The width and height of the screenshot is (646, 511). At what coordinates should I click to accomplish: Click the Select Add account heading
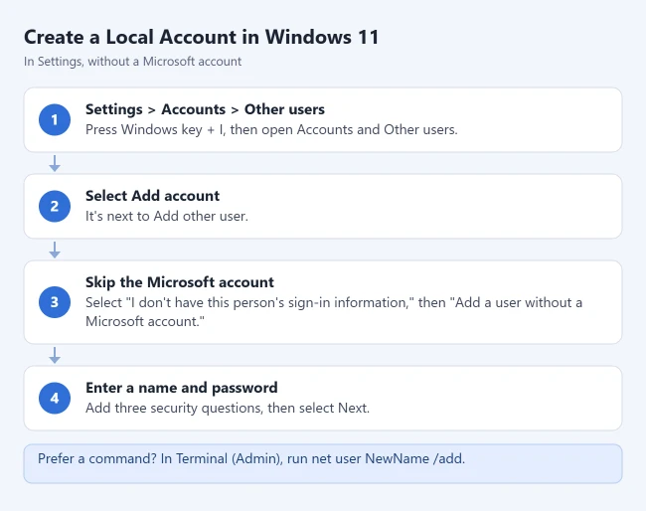(152, 196)
